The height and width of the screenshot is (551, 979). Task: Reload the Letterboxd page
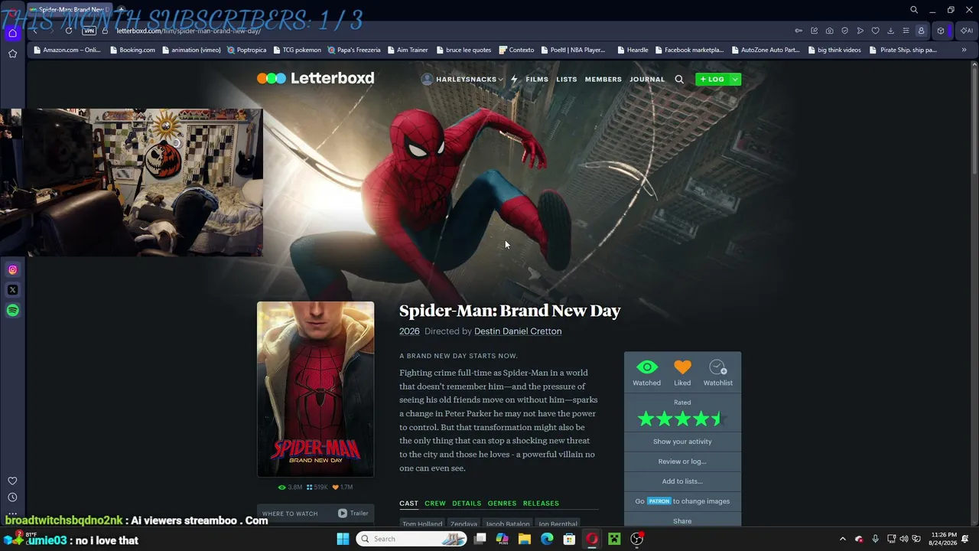click(69, 31)
